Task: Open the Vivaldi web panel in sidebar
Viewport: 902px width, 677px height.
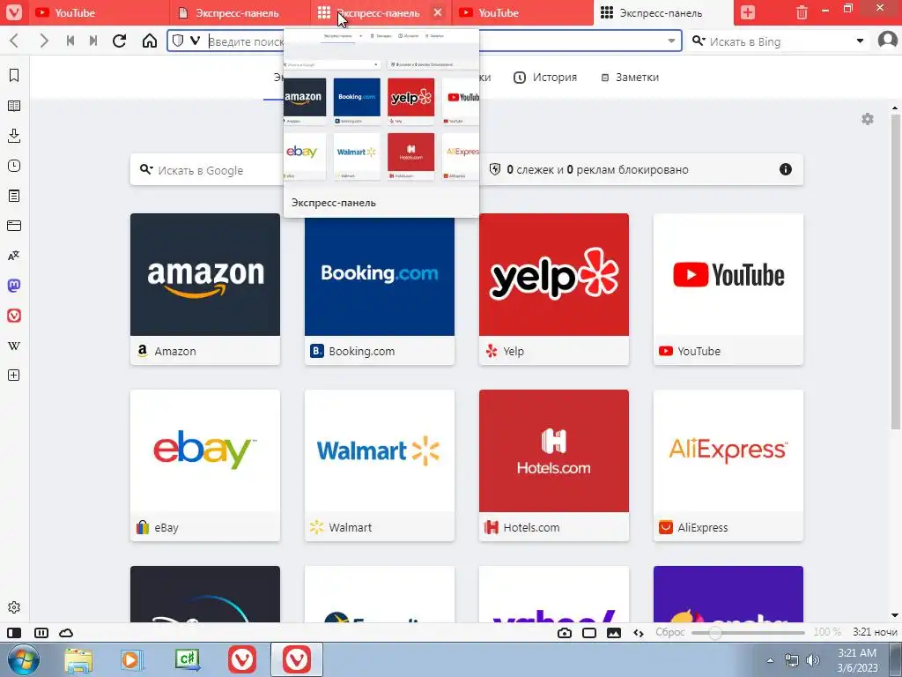Action: (14, 316)
